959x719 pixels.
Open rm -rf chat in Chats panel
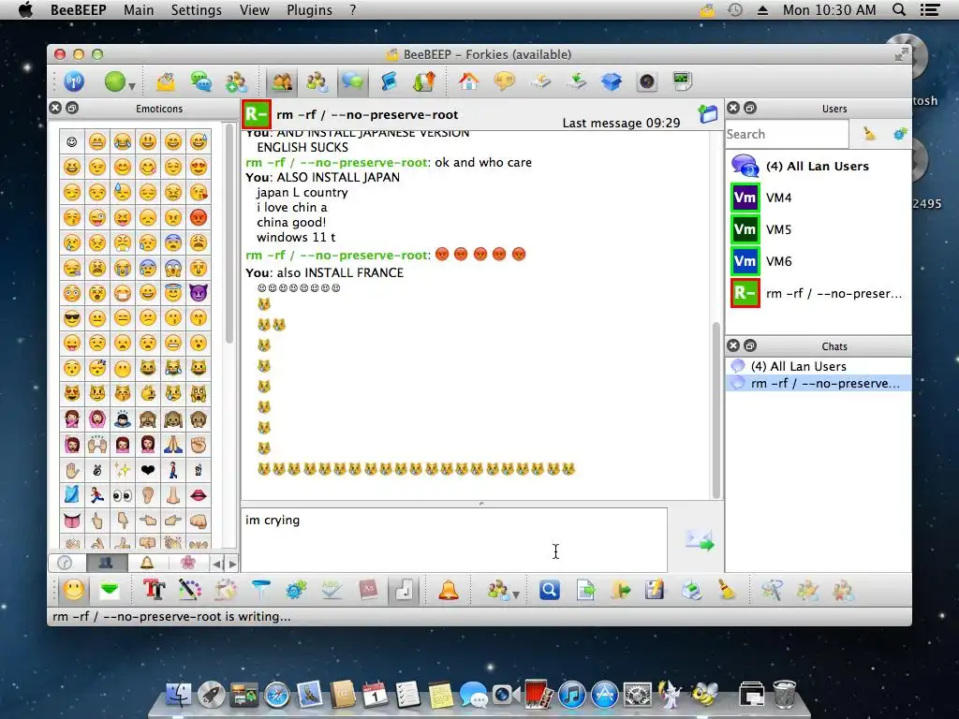coord(819,383)
